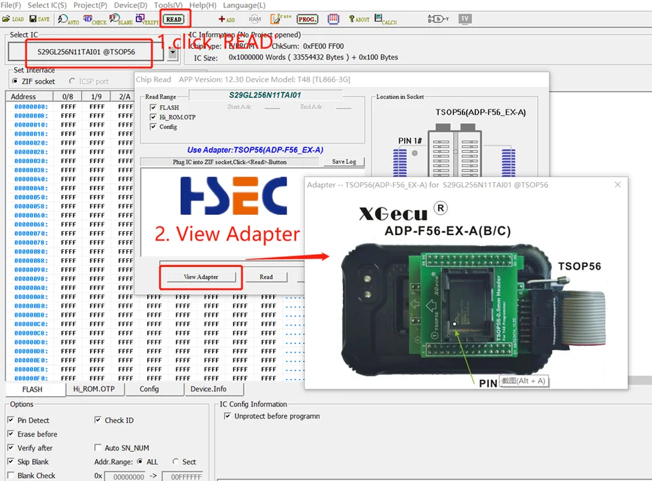Click the 0/8 column header
Screen dimensions: 652x481
click(x=68, y=96)
